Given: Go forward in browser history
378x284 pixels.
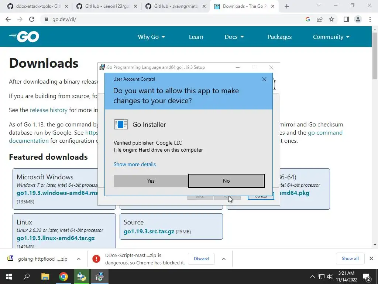Looking at the screenshot, I should point(20,19).
